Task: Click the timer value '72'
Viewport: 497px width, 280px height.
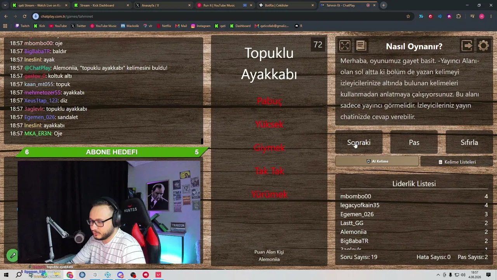Action: coord(318,45)
